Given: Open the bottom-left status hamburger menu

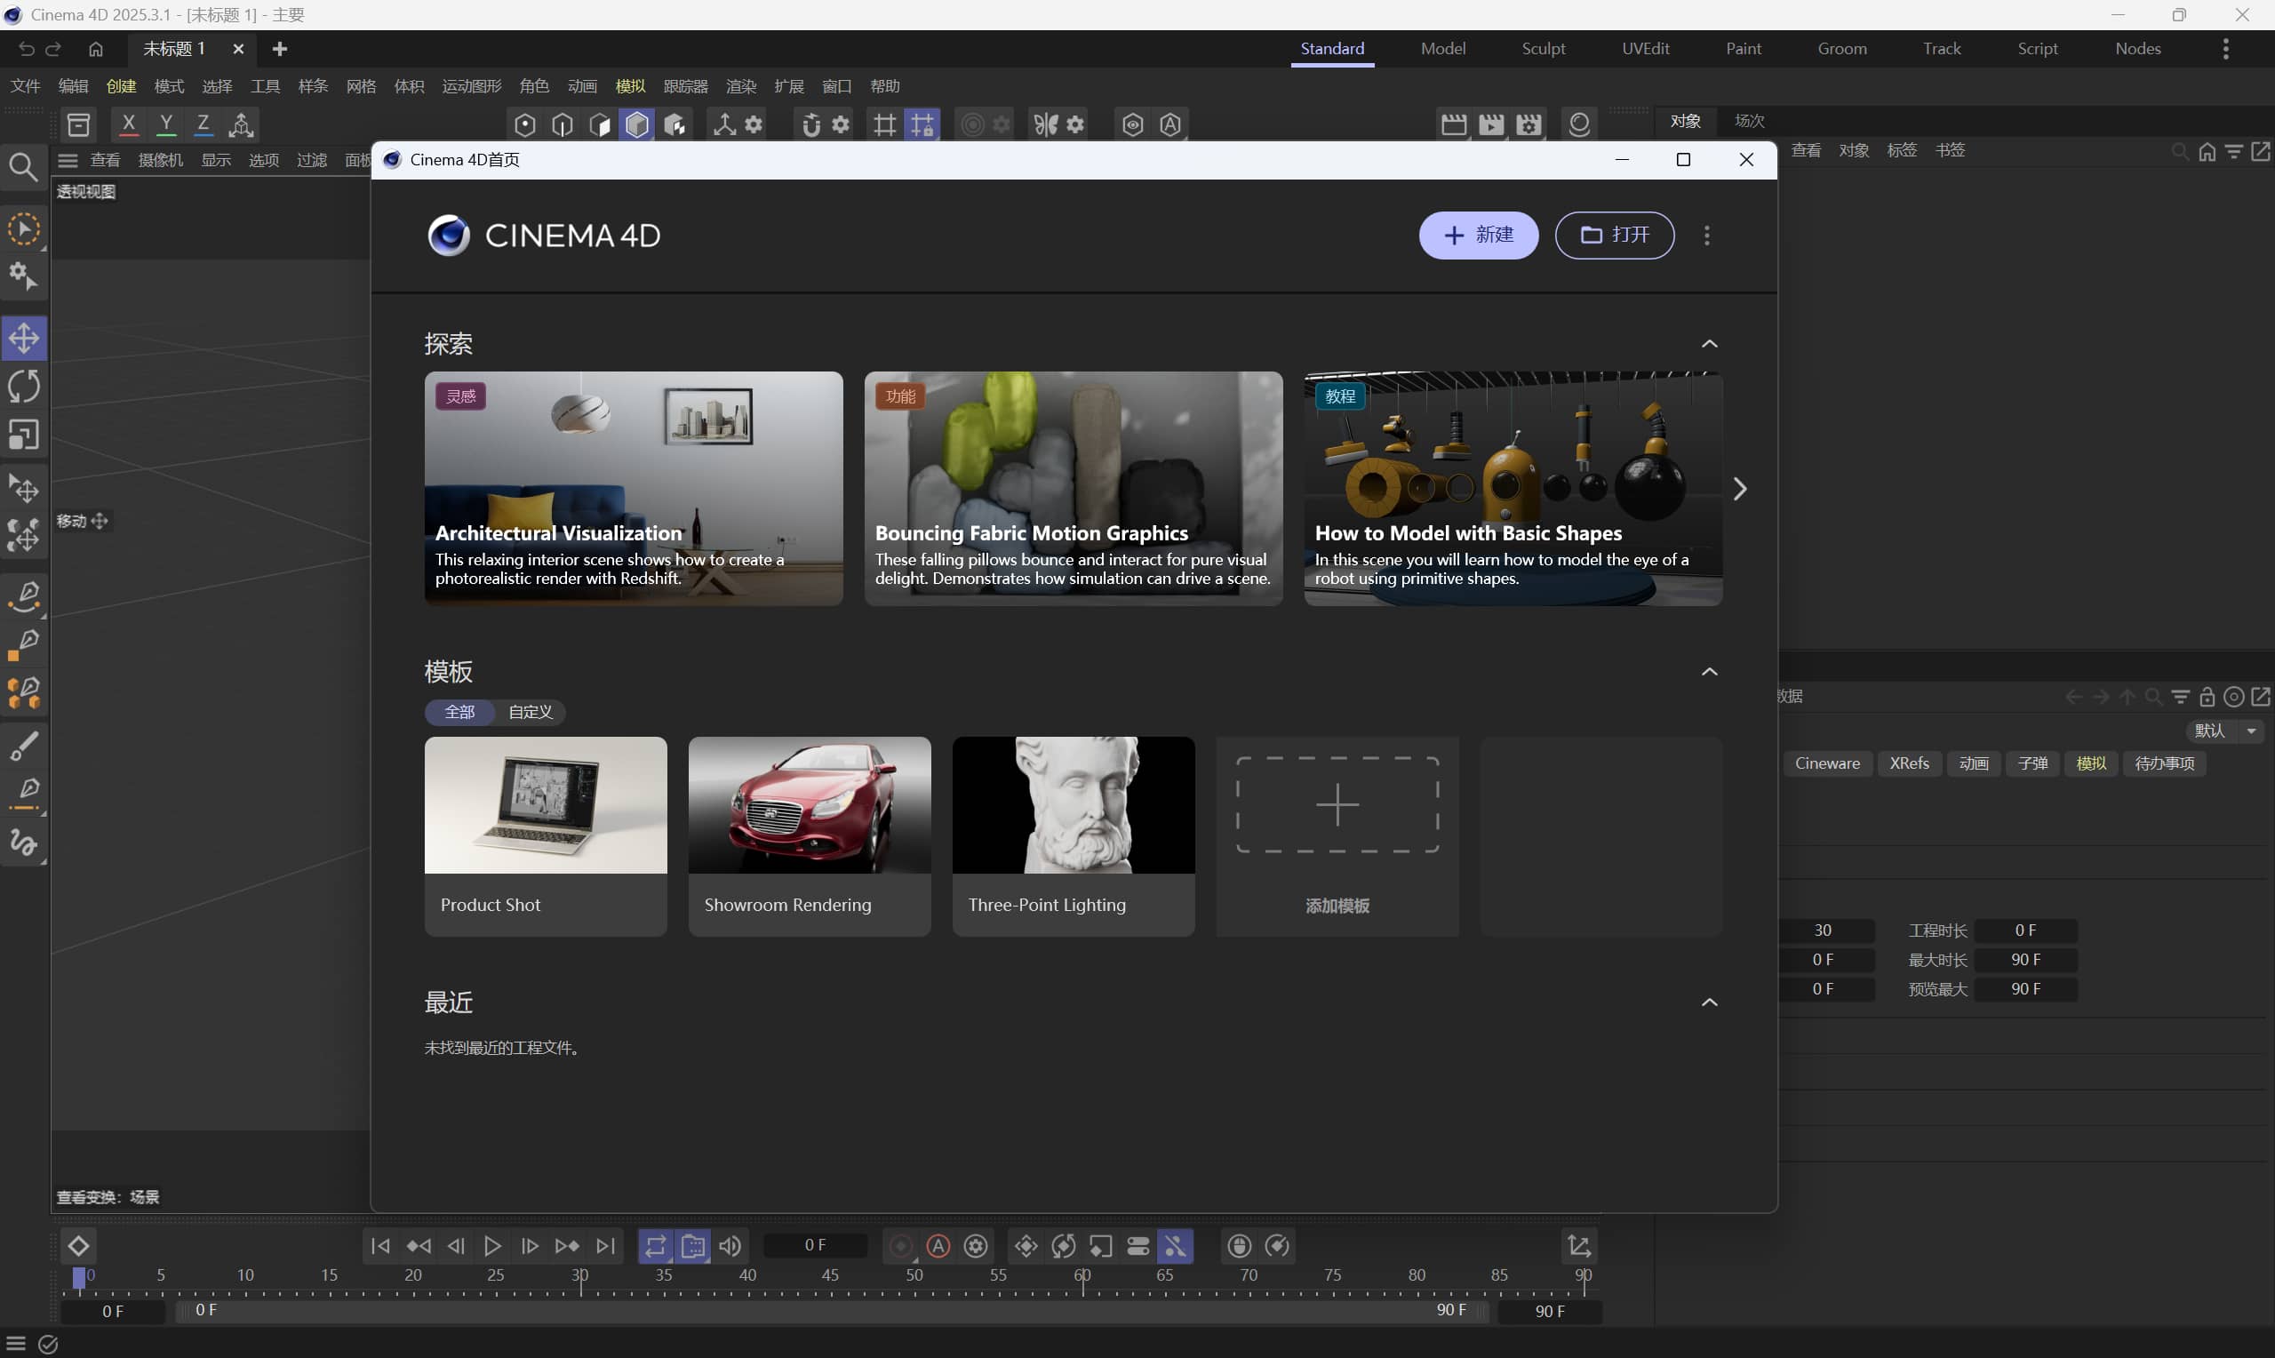Looking at the screenshot, I should [15, 1344].
